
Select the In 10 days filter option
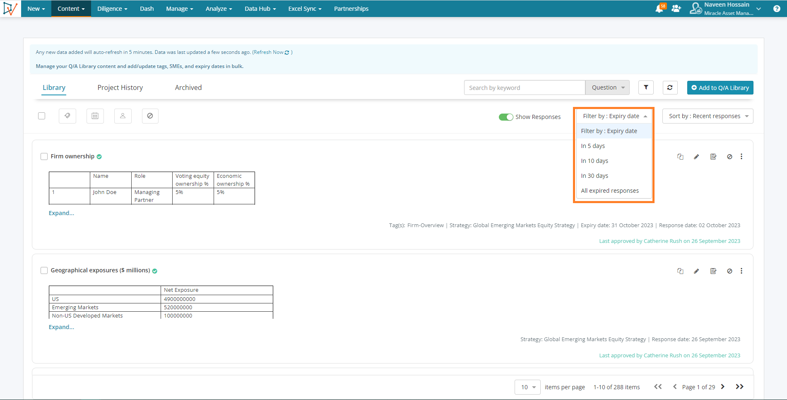[x=614, y=161]
